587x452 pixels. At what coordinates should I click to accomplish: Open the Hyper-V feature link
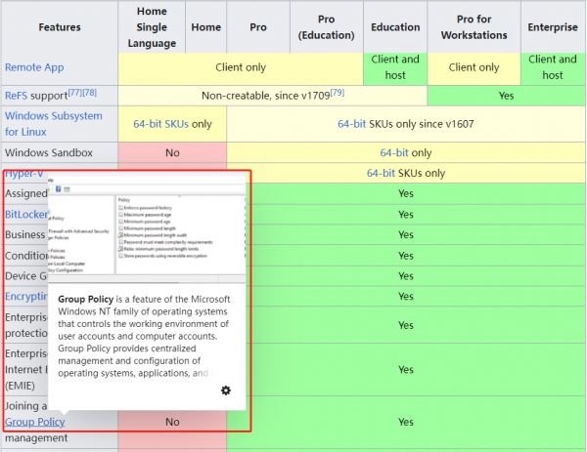(x=24, y=173)
